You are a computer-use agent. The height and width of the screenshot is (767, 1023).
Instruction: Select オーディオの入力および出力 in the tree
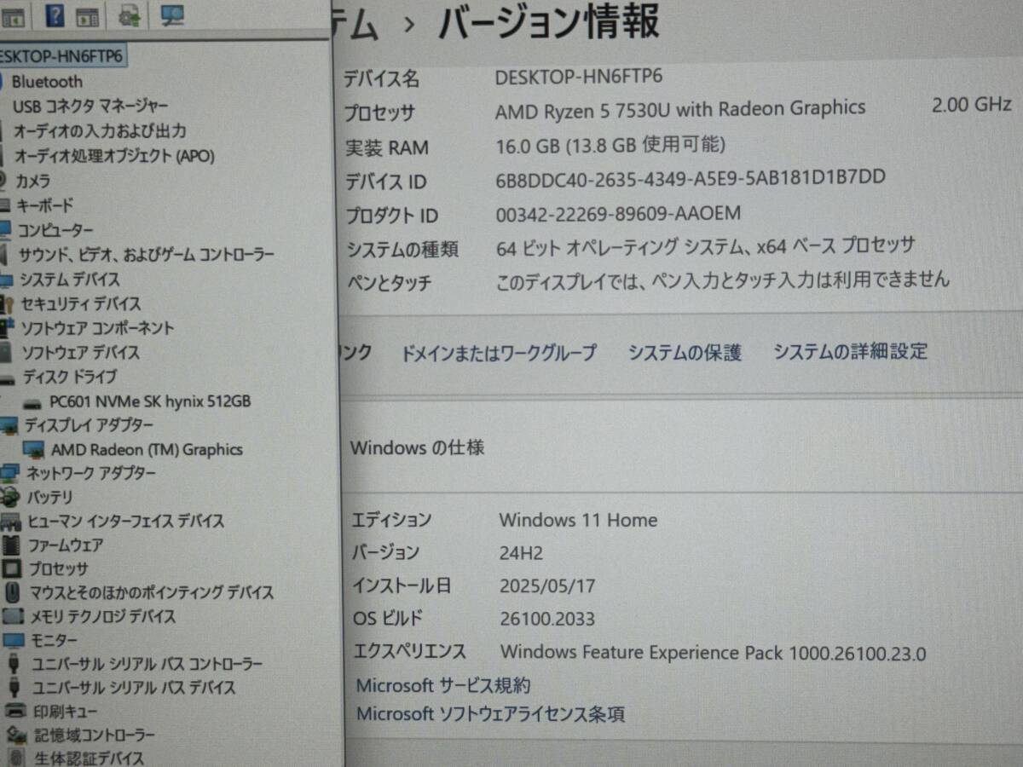click(x=99, y=131)
